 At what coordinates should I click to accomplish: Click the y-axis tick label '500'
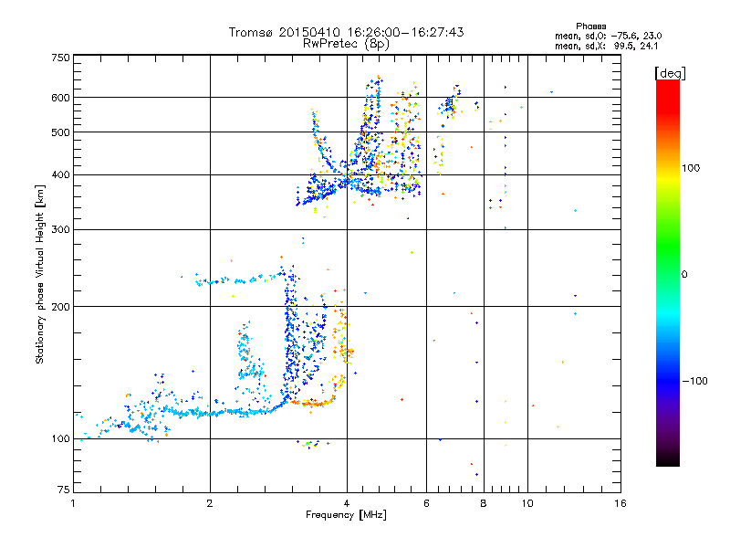[61, 132]
